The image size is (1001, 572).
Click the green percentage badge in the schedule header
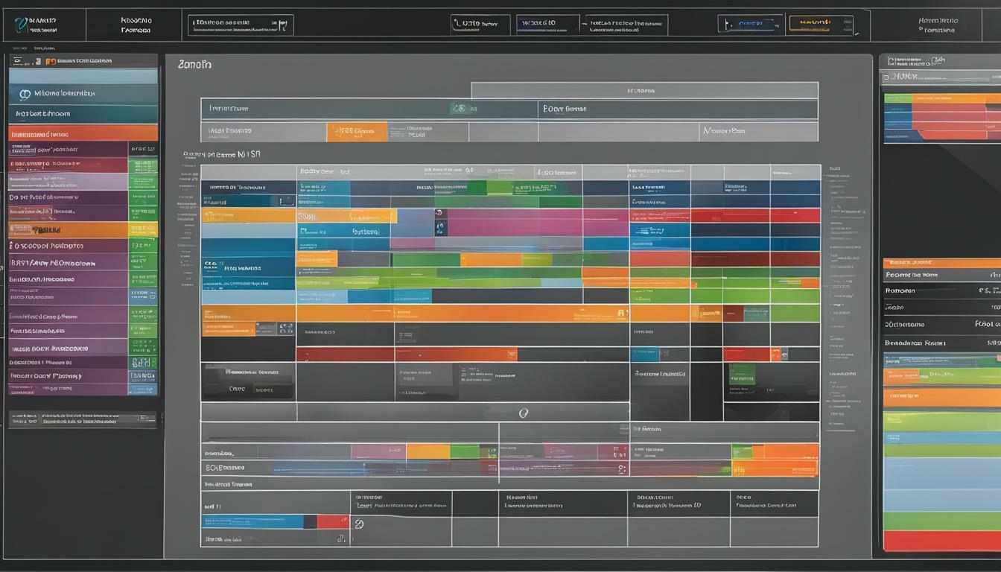click(461, 107)
